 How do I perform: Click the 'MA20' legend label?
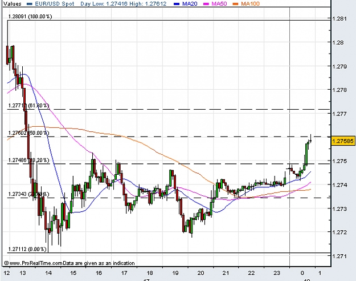pyautogui.click(x=190, y=3)
